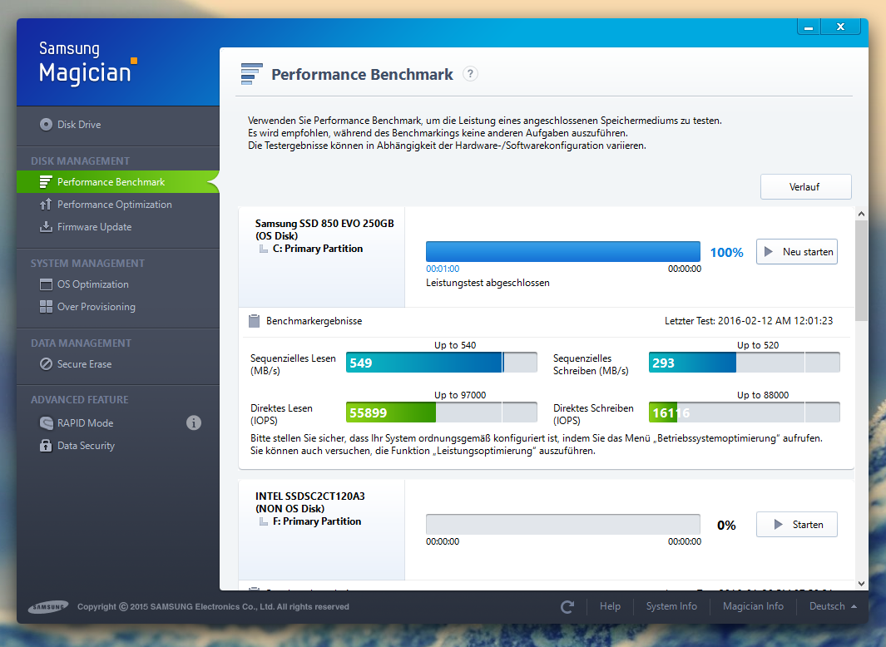The height and width of the screenshot is (647, 886).
Task: Click the F: Primary Partition entry
Action: click(316, 521)
